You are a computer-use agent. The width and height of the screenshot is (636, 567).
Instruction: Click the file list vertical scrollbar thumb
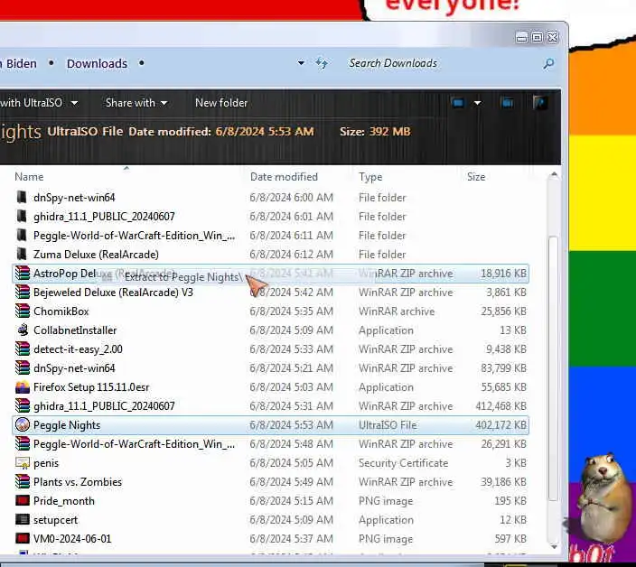click(553, 368)
